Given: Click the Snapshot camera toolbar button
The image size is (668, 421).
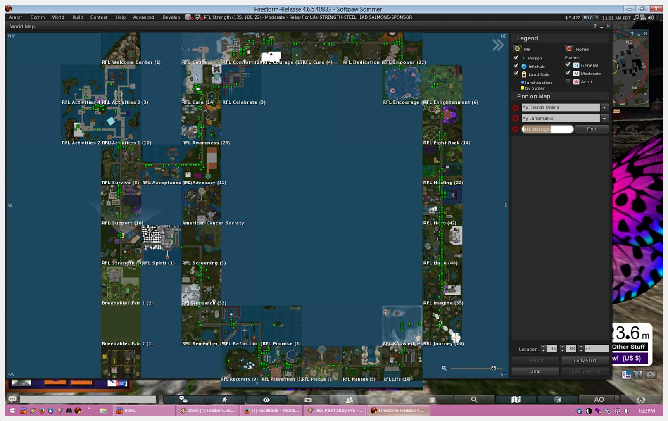Looking at the screenshot, I should click(308, 400).
